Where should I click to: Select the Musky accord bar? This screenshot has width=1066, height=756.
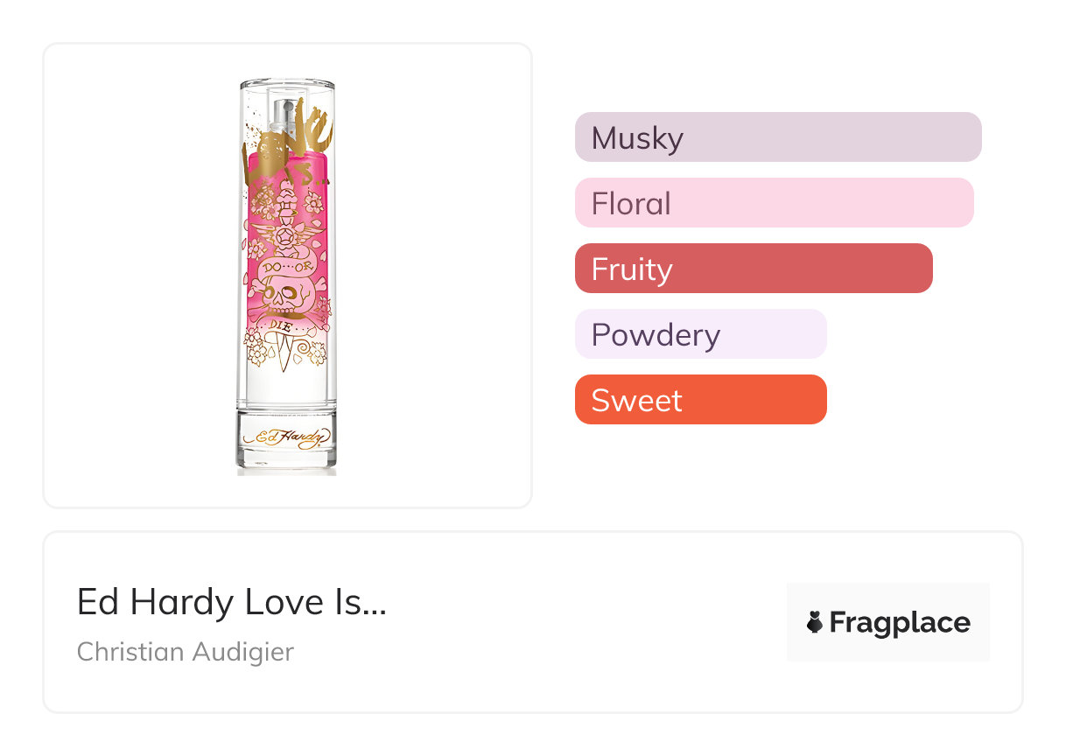[x=778, y=137]
